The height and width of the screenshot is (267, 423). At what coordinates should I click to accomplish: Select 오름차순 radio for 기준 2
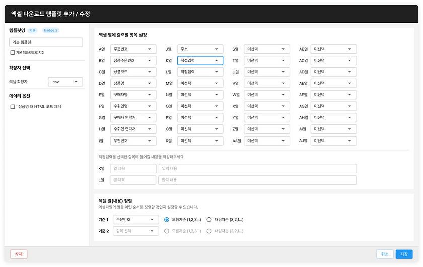[167, 231]
